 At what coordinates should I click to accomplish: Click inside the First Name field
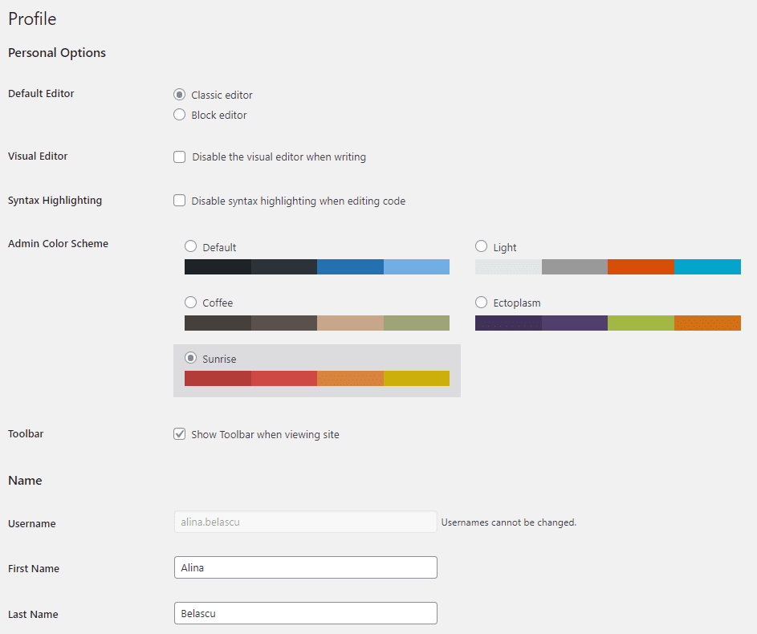coord(305,567)
